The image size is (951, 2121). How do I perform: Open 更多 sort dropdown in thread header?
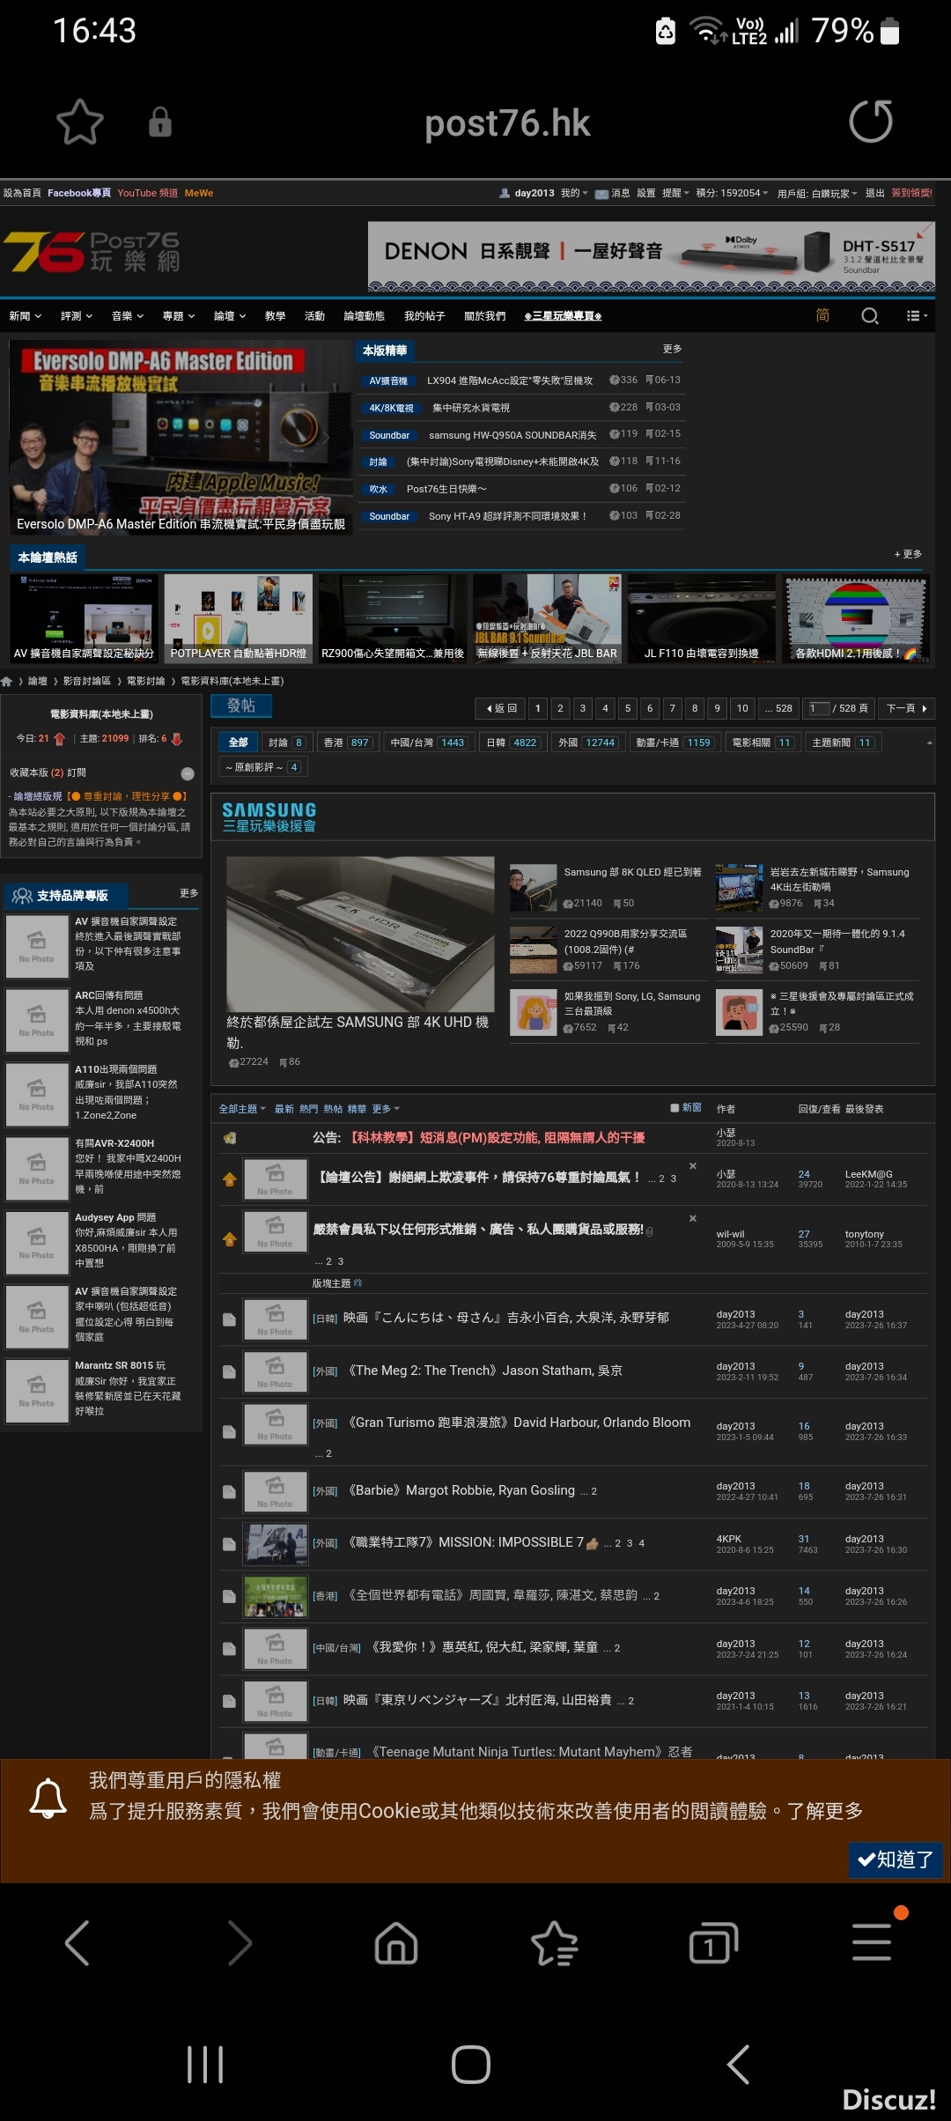(386, 1109)
